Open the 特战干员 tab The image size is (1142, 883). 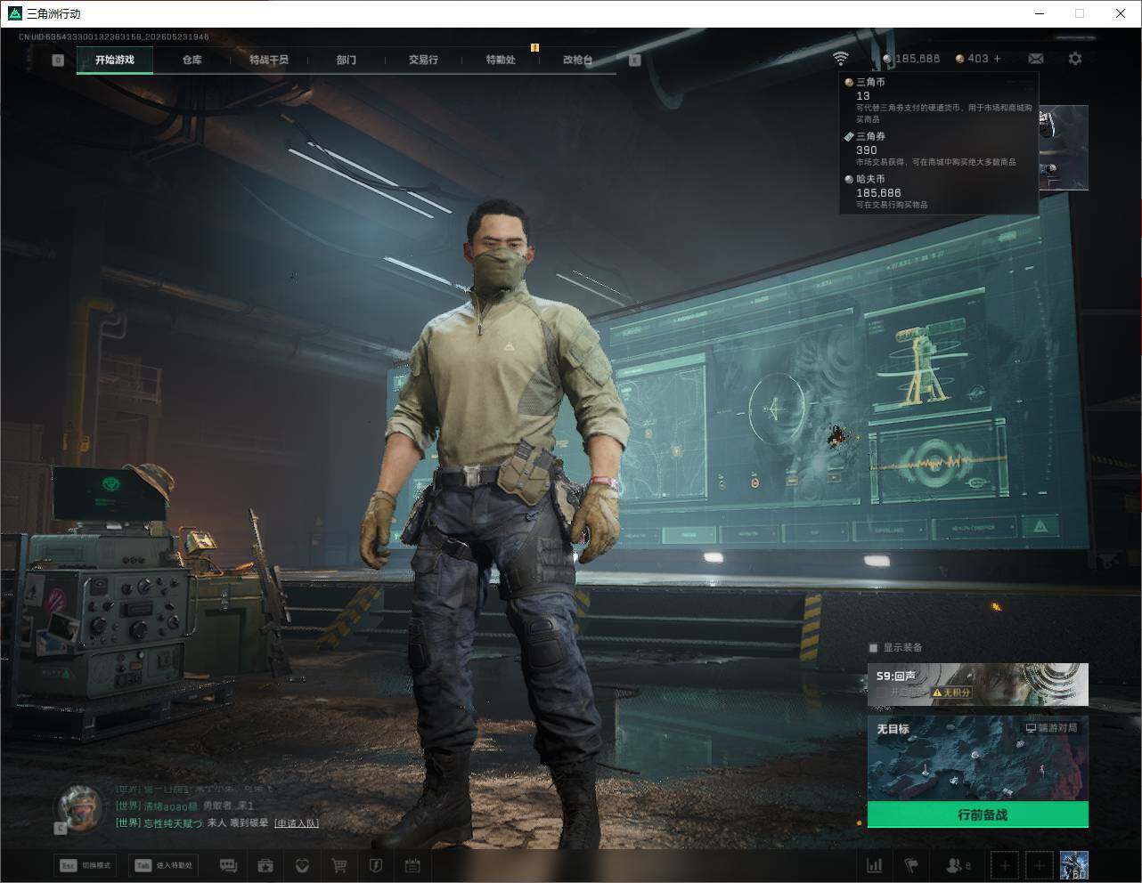(x=269, y=60)
